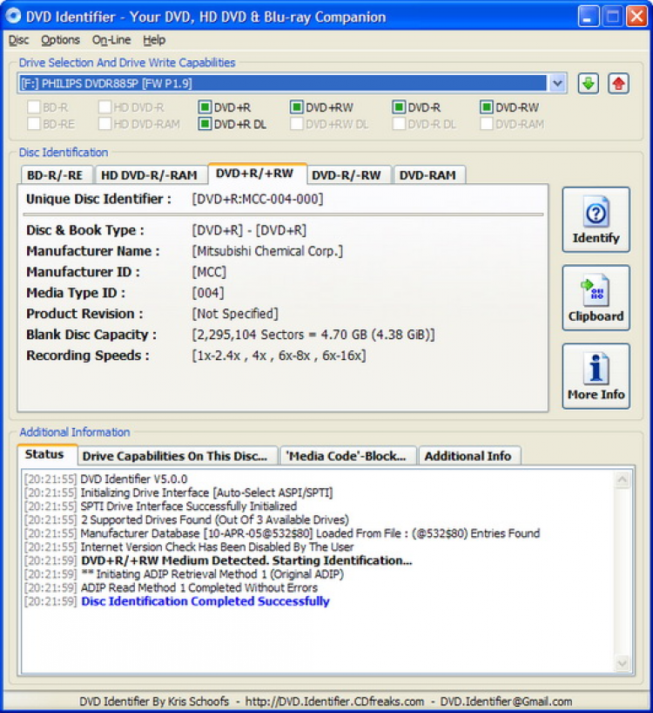Click the recording speeds value
The height and width of the screenshot is (713, 653).
279,356
